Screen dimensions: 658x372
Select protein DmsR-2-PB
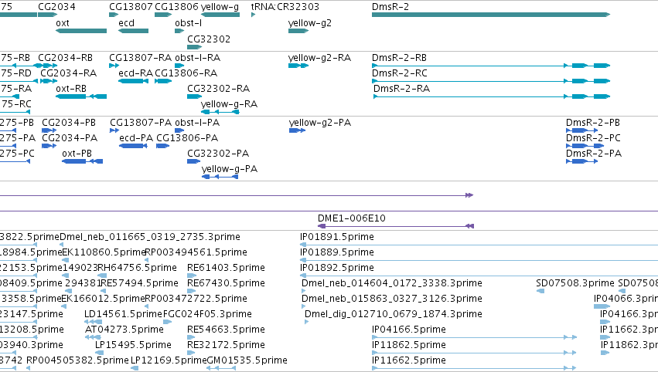pyautogui.click(x=581, y=130)
